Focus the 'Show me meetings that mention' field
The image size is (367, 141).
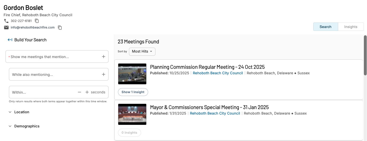pos(57,57)
